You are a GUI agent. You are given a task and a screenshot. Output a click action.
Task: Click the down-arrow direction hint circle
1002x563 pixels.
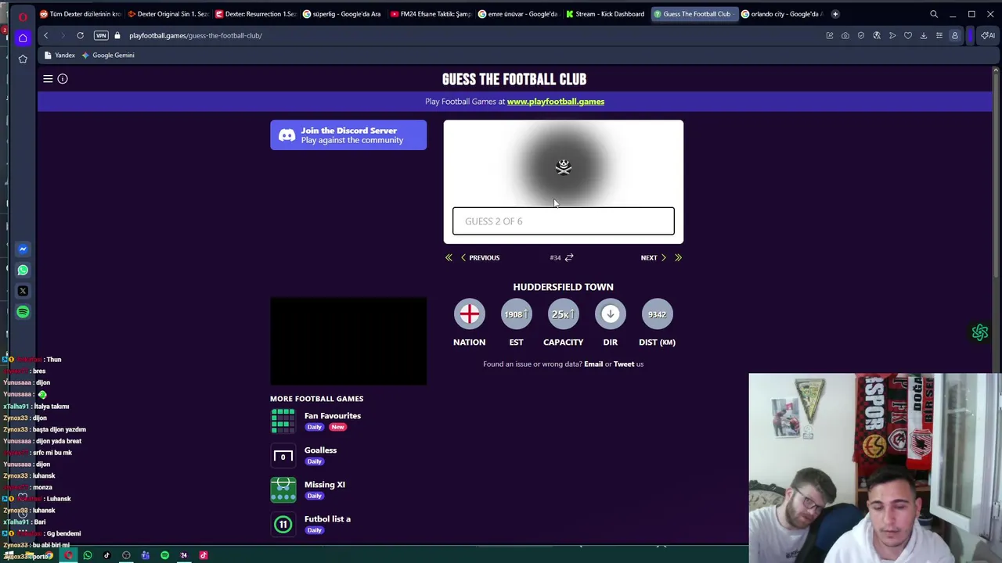point(610,314)
